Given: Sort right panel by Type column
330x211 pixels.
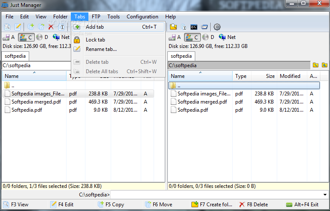Looking at the screenshot, I should point(242,76).
